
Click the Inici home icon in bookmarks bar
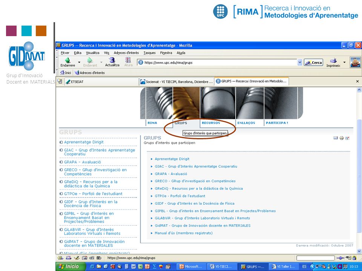[62, 73]
